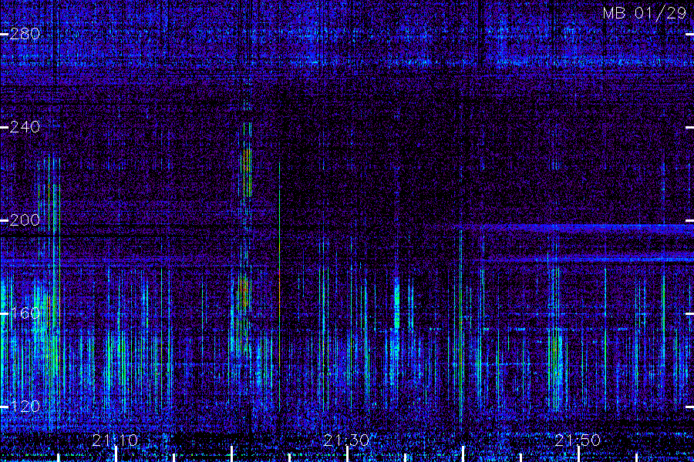Click the 240 frequency axis label

[x=25, y=127]
